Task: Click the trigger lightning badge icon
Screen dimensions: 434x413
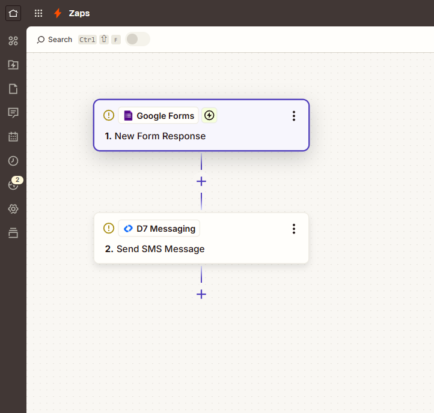Action: coord(209,115)
